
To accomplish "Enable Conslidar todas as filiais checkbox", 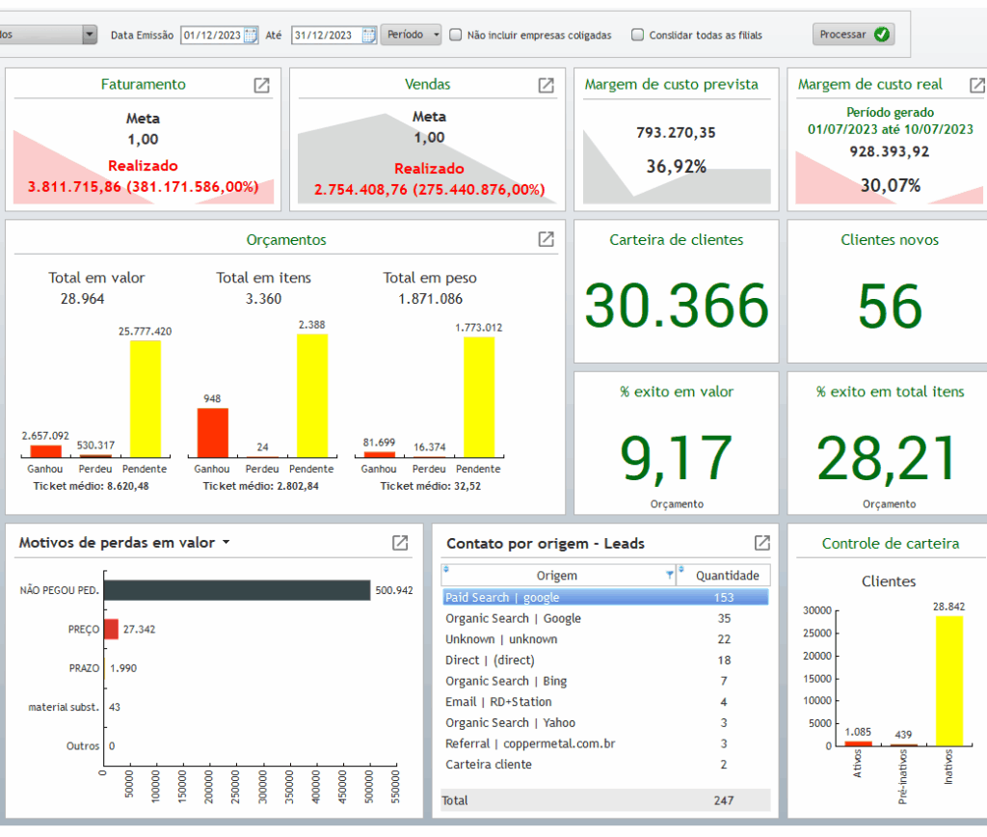I will pos(638,36).
